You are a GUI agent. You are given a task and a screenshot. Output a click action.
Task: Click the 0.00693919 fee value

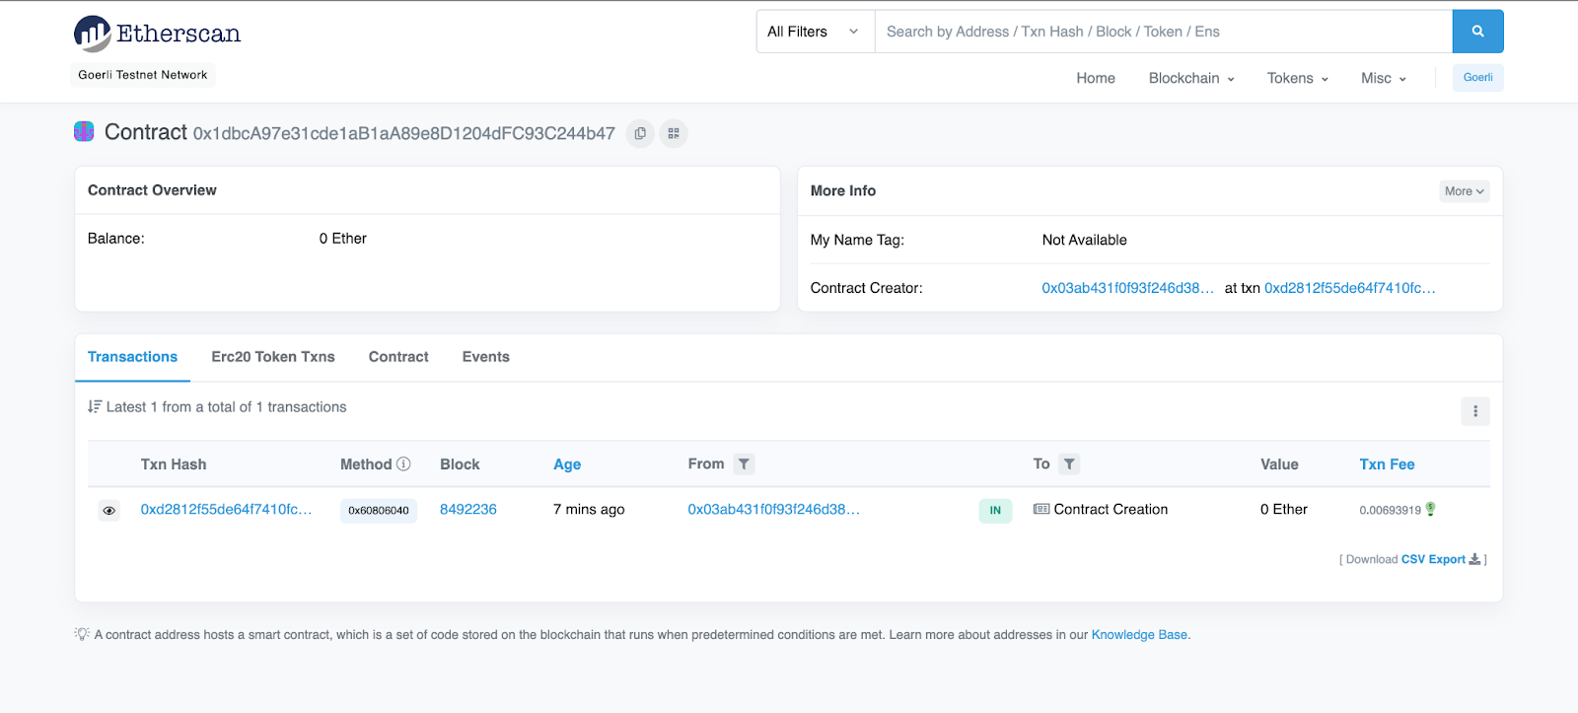point(1390,510)
